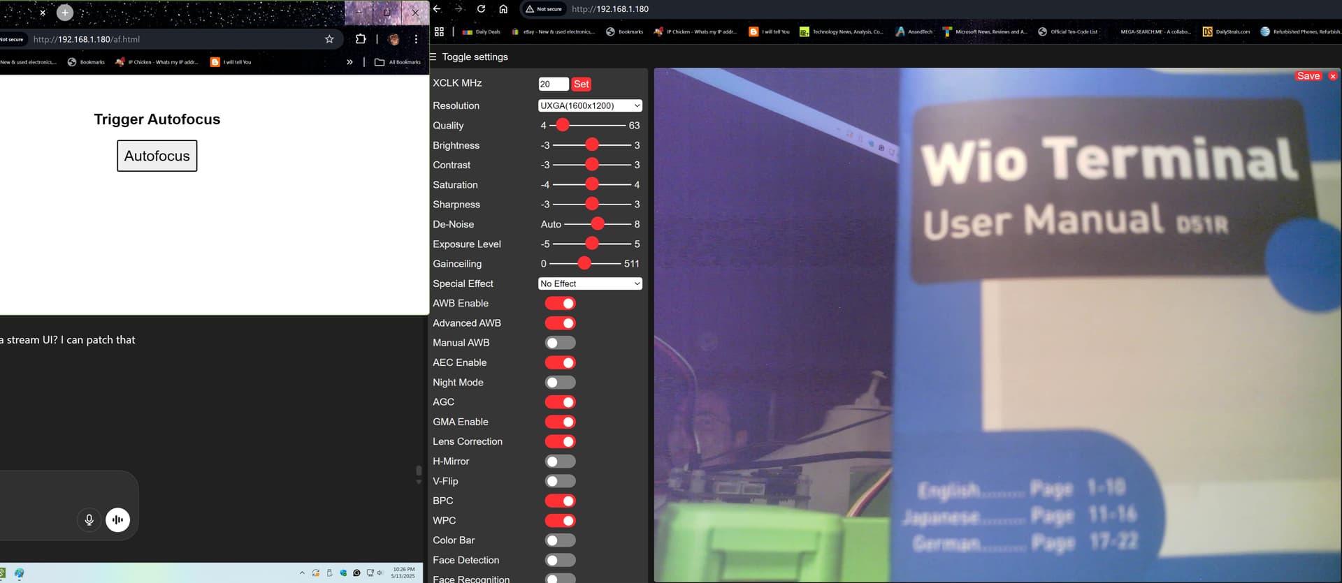Click Toggle settings menu

(469, 57)
